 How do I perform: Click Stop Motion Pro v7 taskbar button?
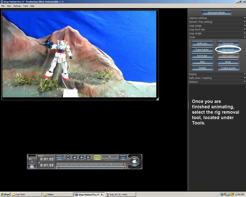[x=89, y=195]
